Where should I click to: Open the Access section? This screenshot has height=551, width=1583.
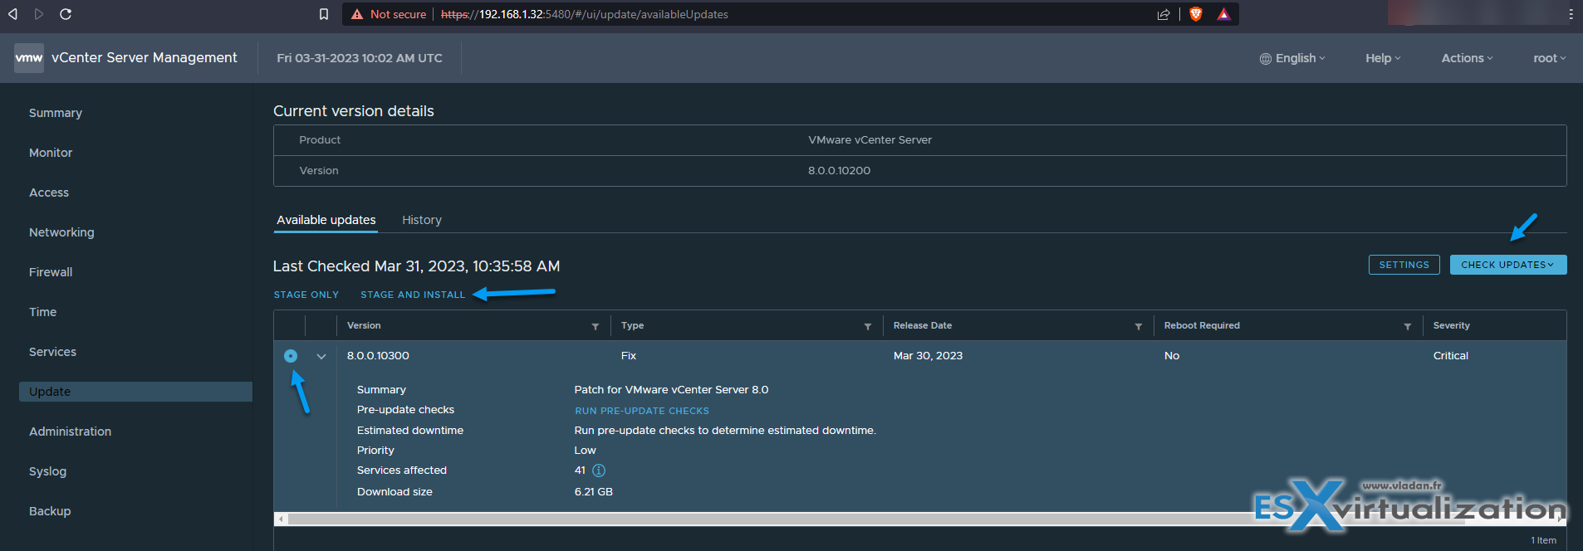click(49, 193)
